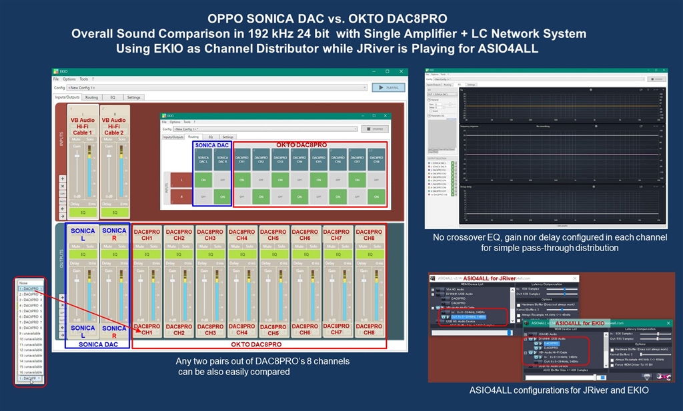This screenshot has height=411, width=683.
Task: Click the add channel plus icon in OUTPUTS panel
Action: (x=62, y=298)
